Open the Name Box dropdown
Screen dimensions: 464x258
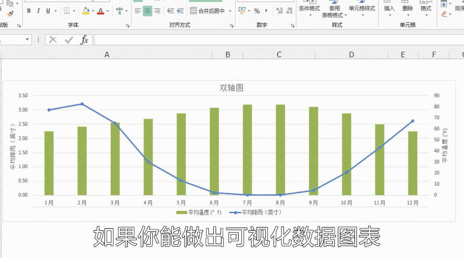pyautogui.click(x=27, y=40)
